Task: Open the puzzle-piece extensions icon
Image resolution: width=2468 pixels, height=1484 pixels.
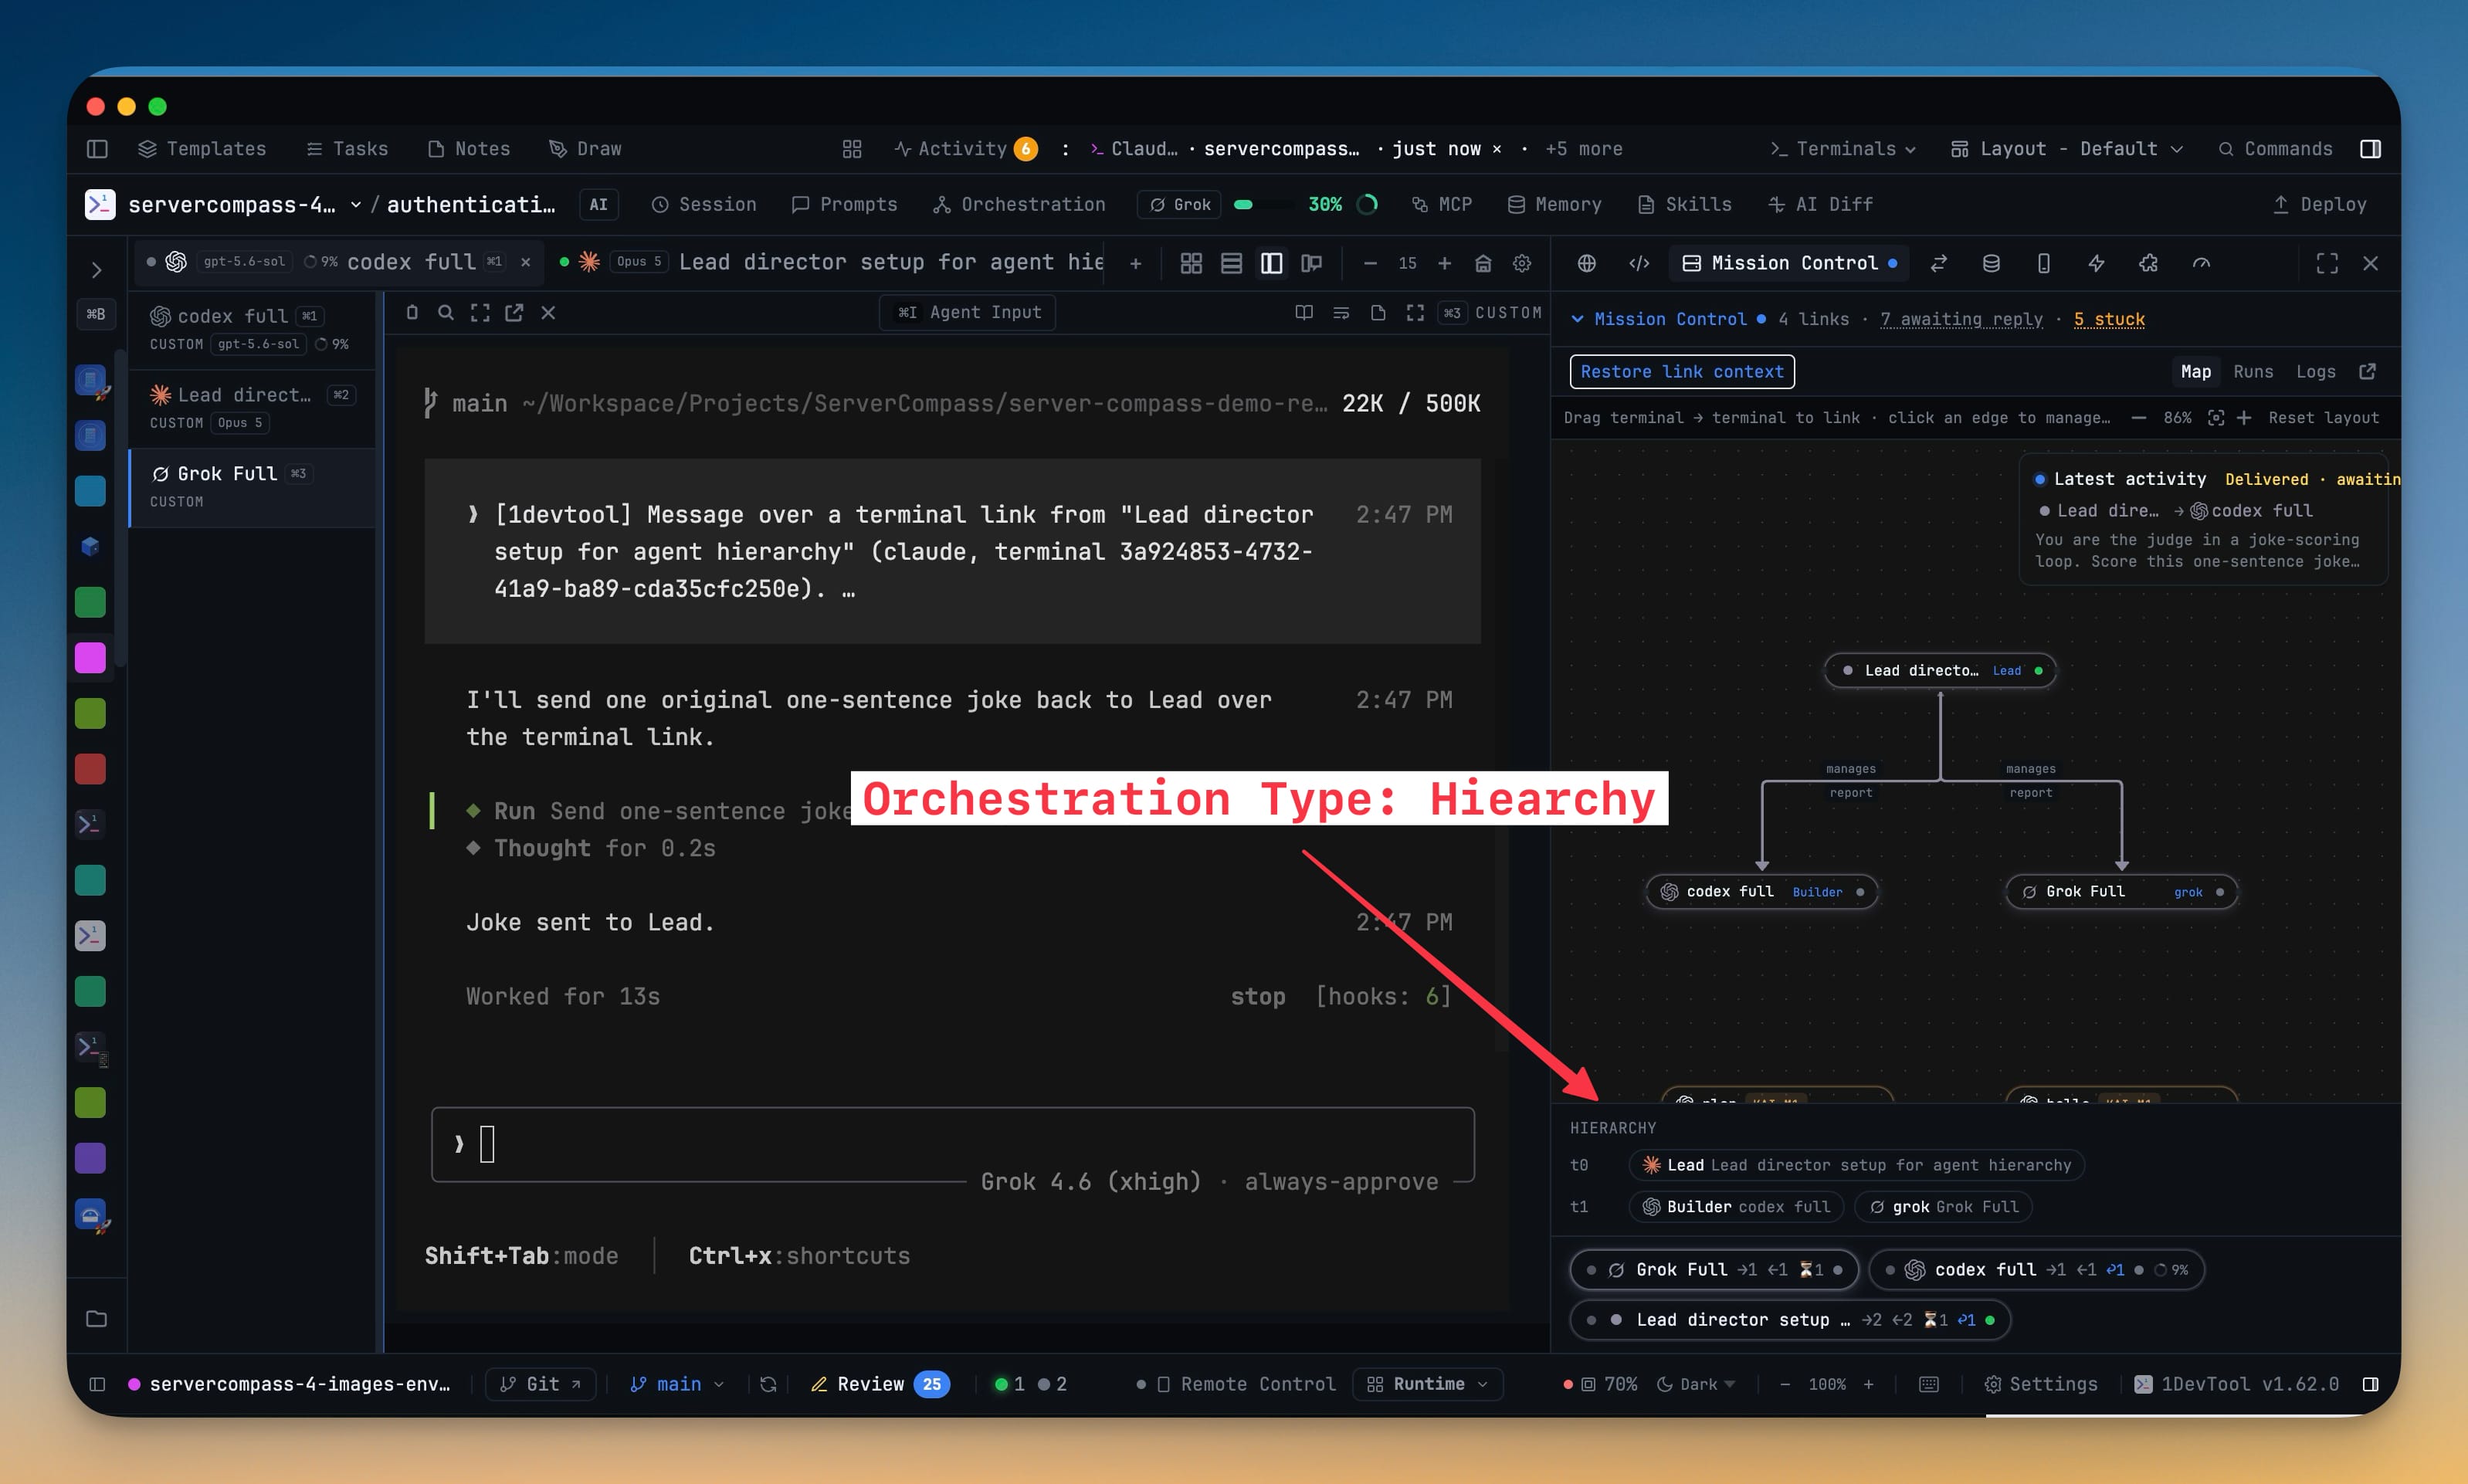Action: [2148, 263]
